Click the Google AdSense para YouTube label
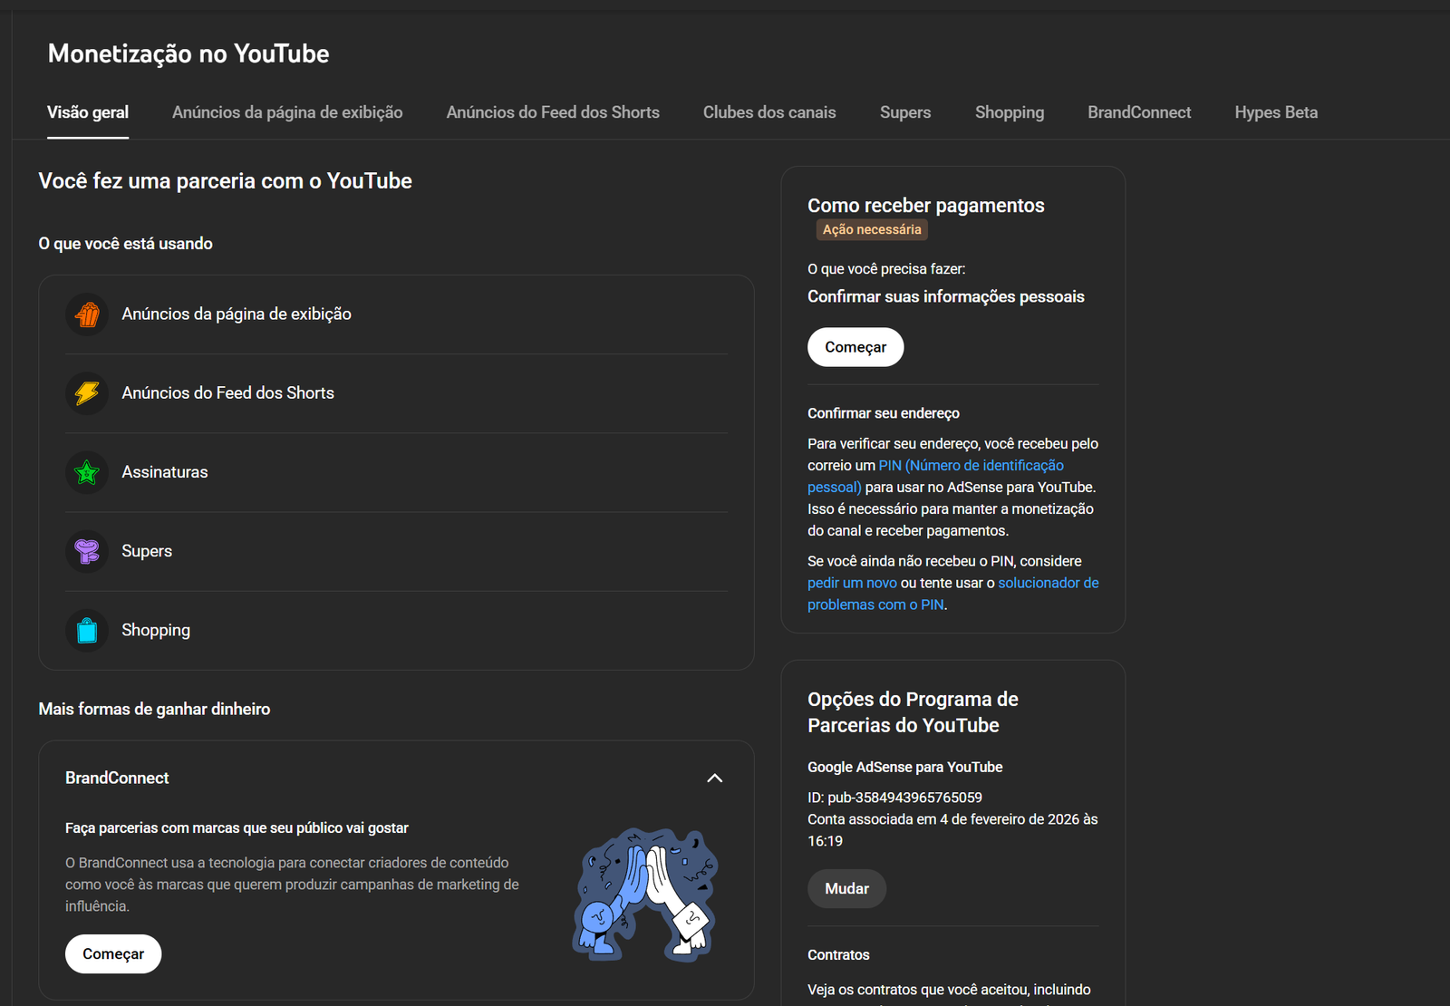 coord(905,768)
